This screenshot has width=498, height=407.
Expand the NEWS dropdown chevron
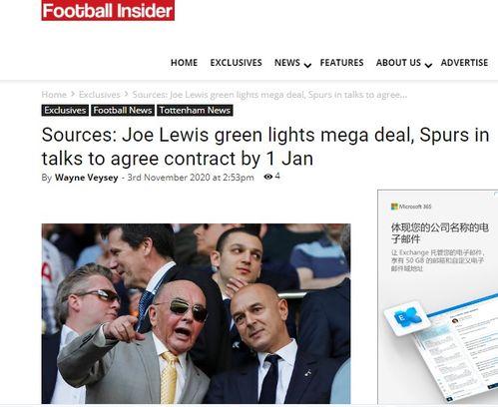point(307,65)
